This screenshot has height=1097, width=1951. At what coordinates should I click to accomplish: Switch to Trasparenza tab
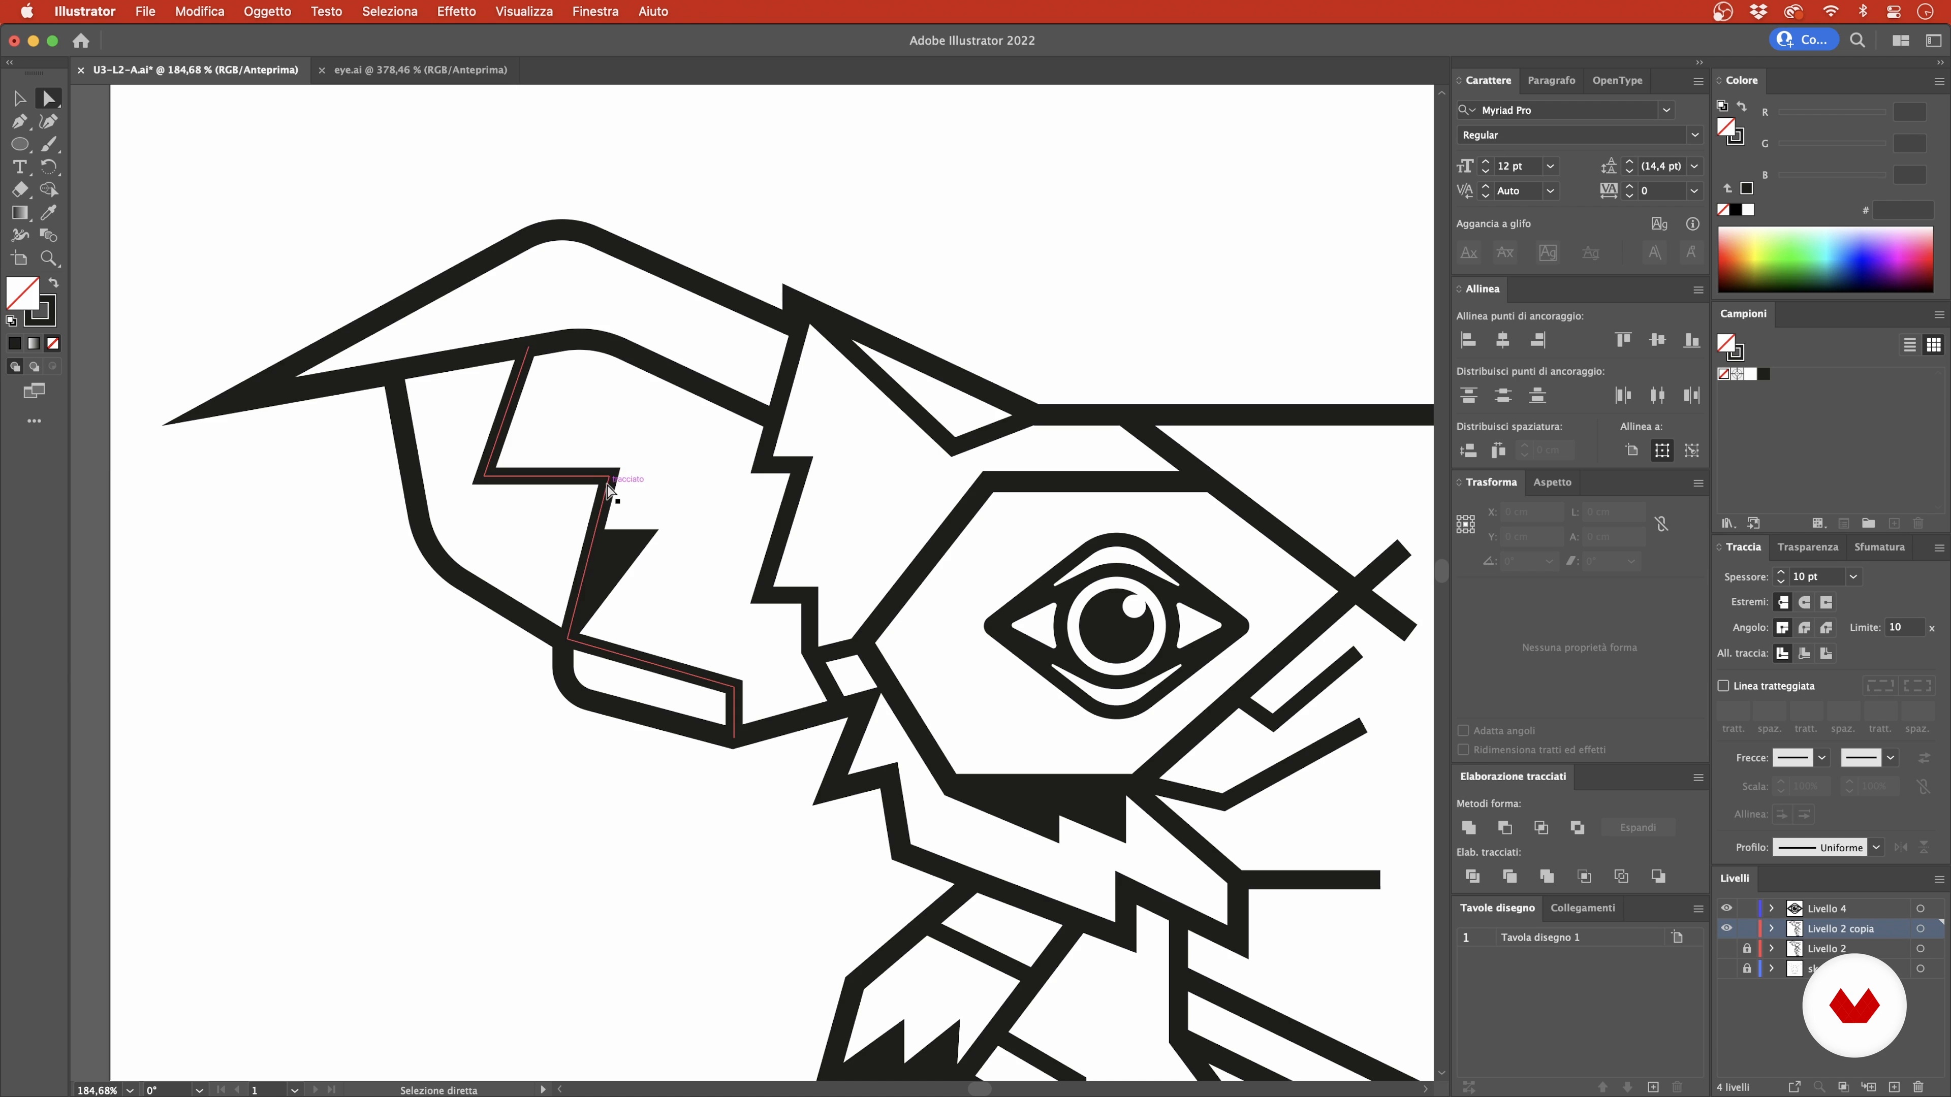[1807, 546]
